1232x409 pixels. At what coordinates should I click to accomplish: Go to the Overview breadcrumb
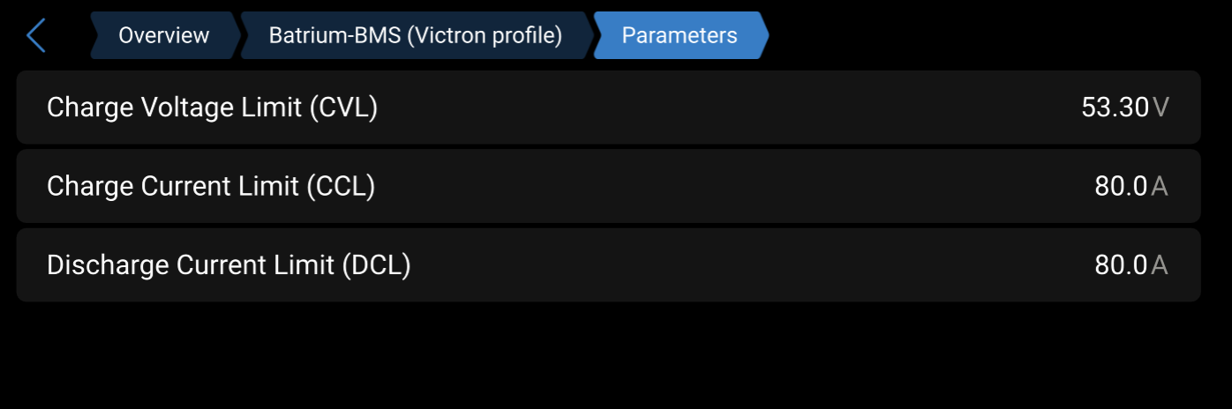click(163, 35)
